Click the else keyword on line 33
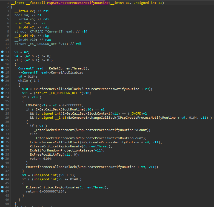 (34, 134)
